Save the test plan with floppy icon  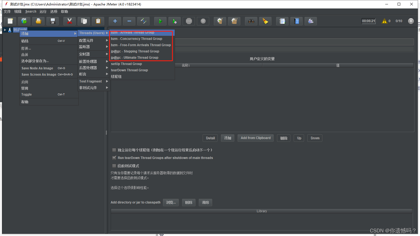pos(53,21)
